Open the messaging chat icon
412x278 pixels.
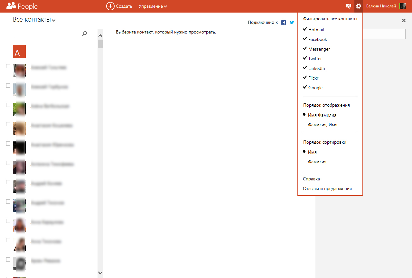point(348,6)
